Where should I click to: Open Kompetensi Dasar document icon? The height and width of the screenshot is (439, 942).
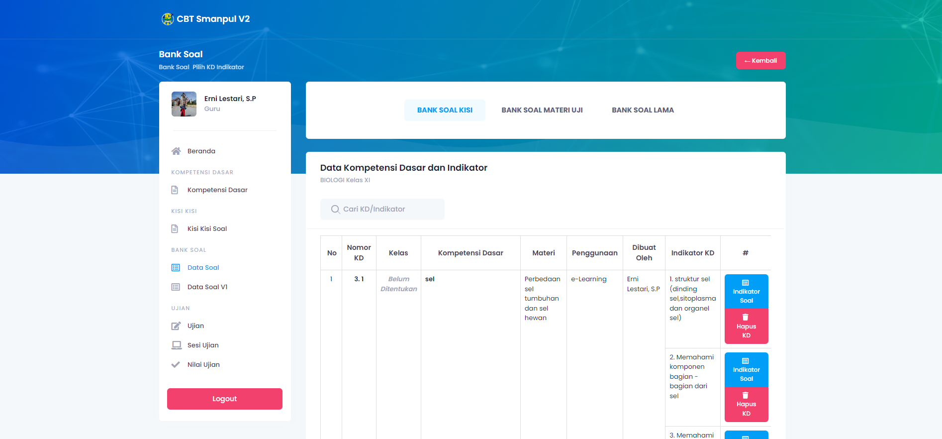(x=175, y=190)
